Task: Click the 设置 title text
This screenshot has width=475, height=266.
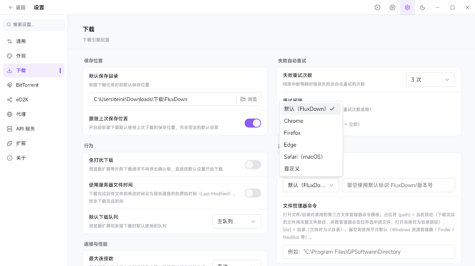Action: (39, 7)
